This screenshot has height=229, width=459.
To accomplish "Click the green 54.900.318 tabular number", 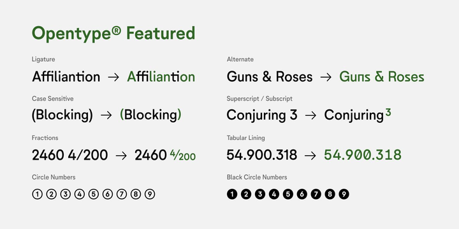I will [363, 155].
